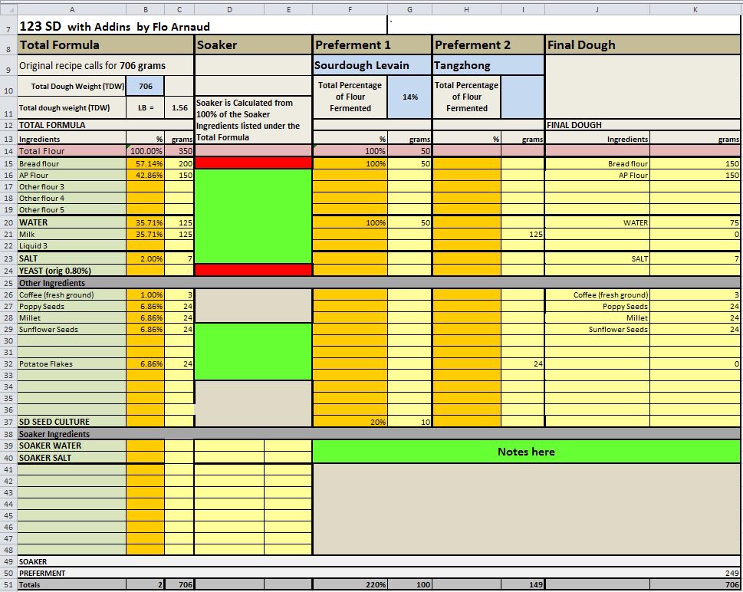This screenshot has width=743, height=592.
Task: Select the Bread flour 57.14% percentage cell
Action: (x=145, y=164)
